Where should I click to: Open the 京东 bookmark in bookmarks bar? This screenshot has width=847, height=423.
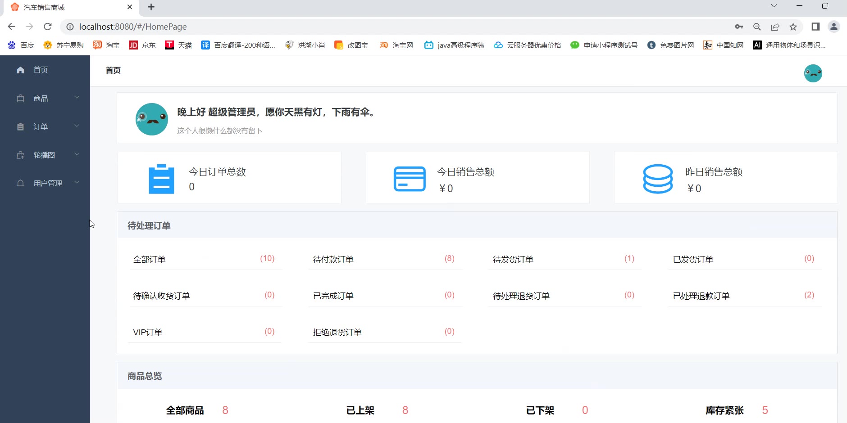(x=142, y=45)
